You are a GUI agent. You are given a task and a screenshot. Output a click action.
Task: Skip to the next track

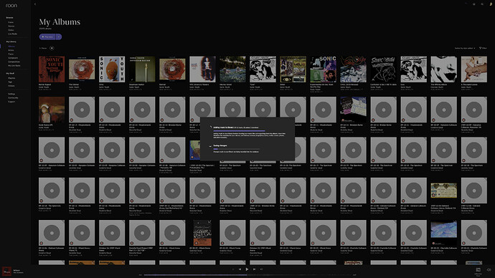pos(254,269)
